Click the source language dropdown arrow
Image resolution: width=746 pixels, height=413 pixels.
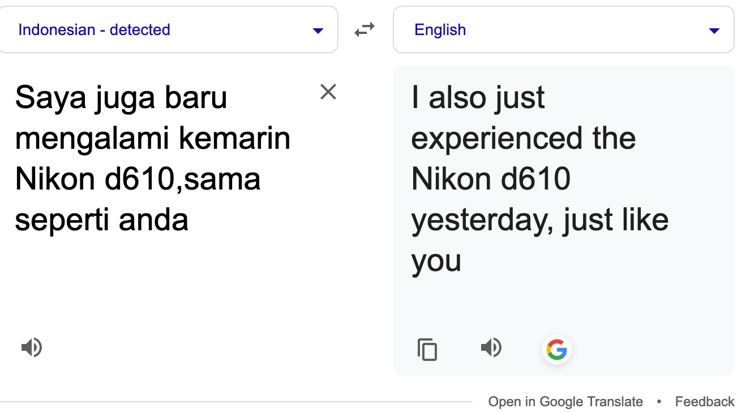tap(318, 31)
